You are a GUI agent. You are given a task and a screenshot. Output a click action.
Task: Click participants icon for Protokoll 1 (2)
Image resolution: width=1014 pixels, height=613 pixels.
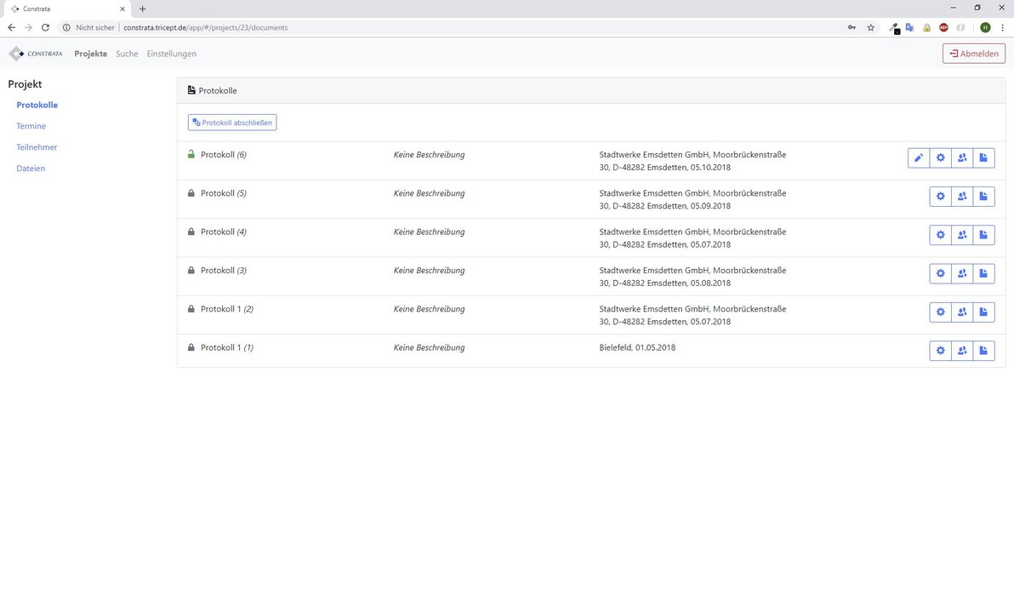pyautogui.click(x=962, y=312)
